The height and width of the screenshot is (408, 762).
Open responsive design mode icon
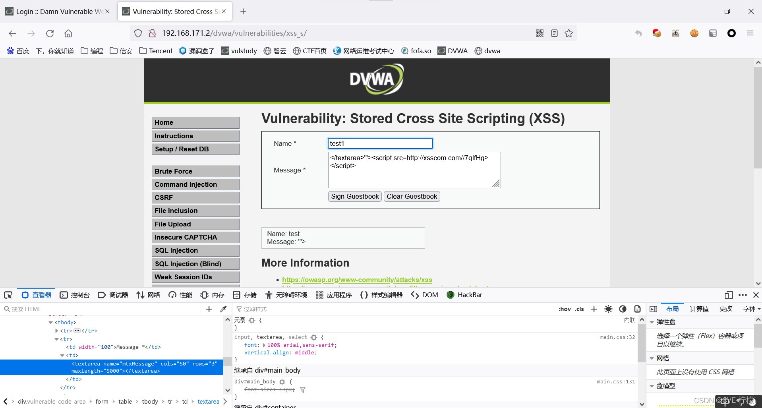[x=729, y=295]
